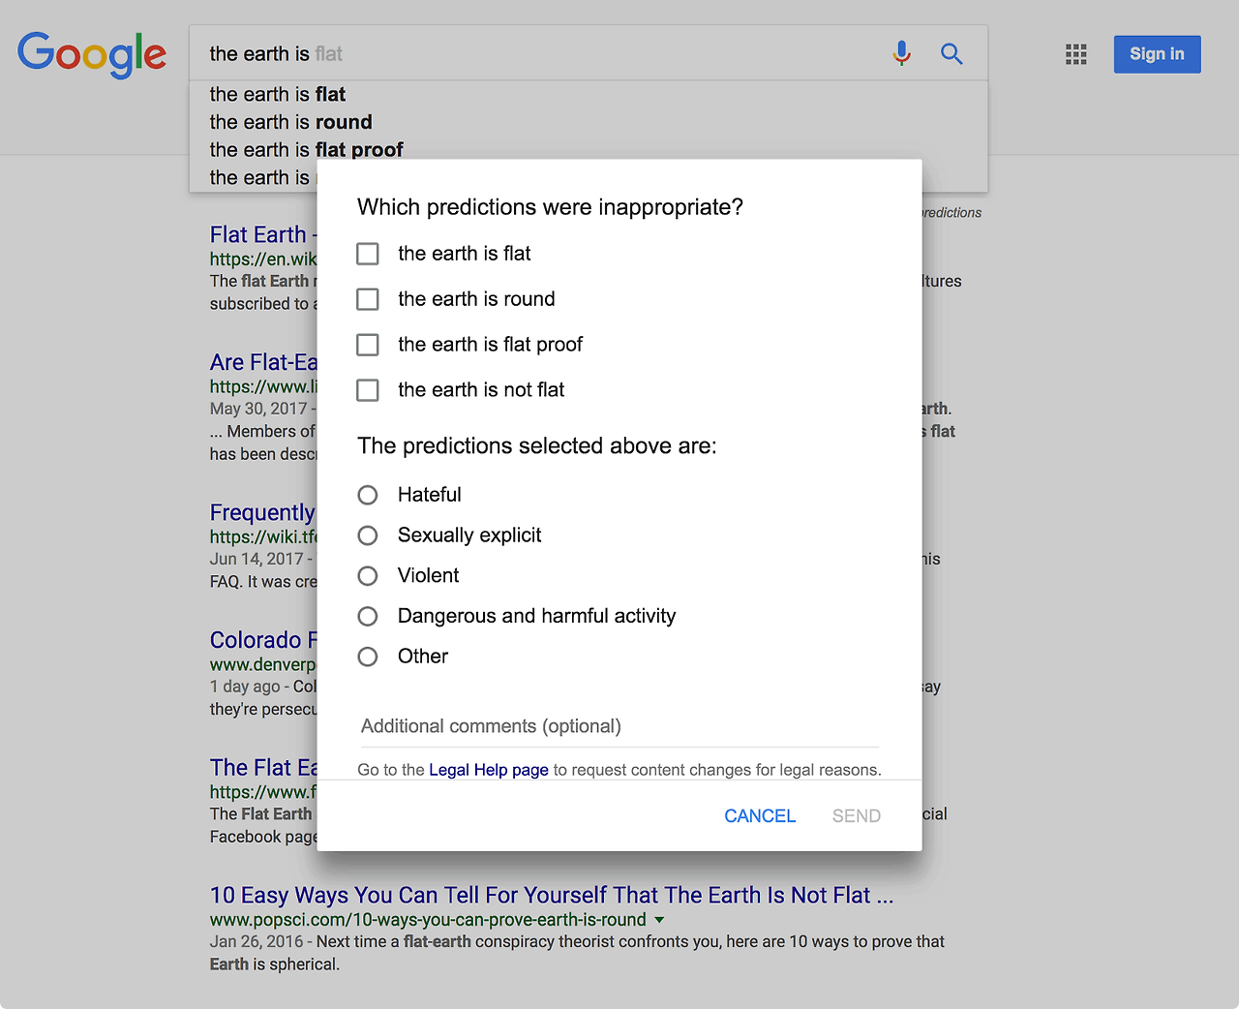
Task: Check 'the earth is flat' prediction box
Action: click(368, 254)
